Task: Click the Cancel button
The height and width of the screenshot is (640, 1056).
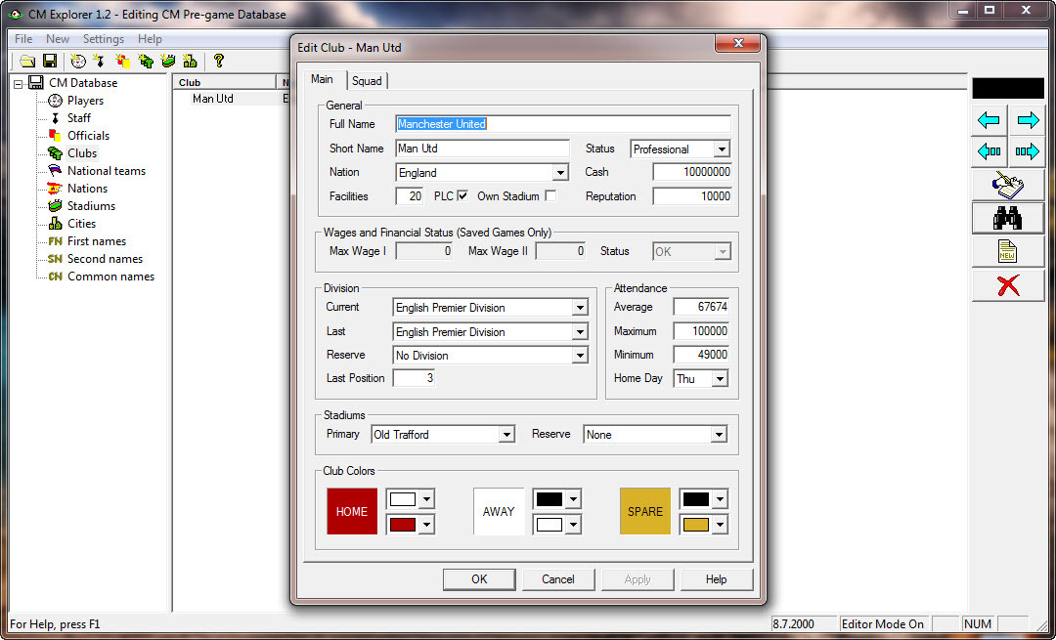Action: point(558,579)
